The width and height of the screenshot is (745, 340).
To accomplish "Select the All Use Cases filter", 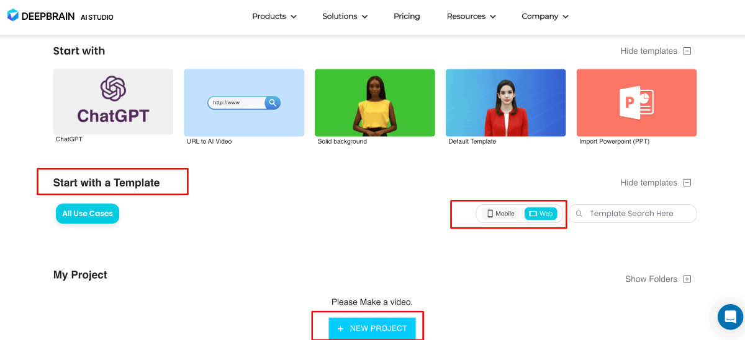I will (x=88, y=214).
